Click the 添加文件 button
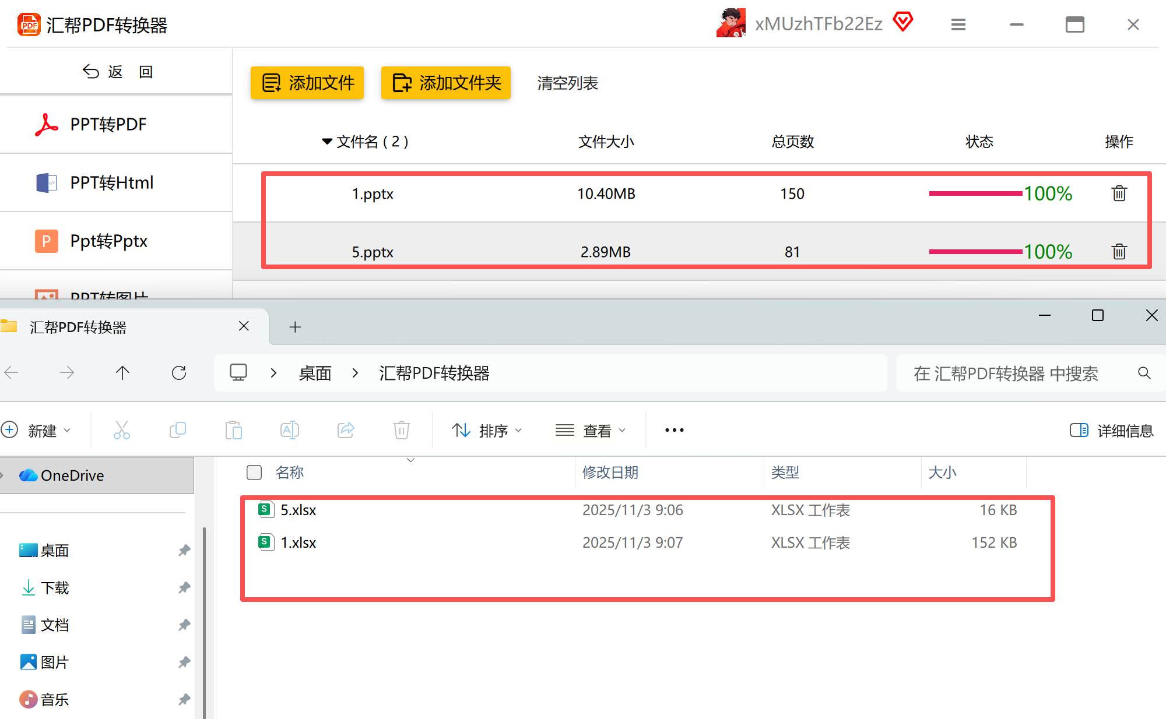Screen dimensions: 1166x719 (x=307, y=83)
